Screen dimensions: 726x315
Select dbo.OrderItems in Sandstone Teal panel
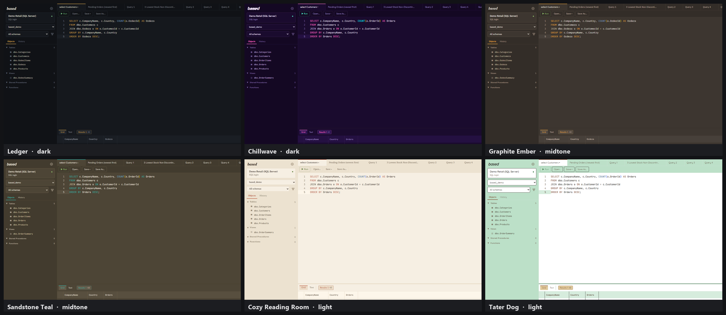pyautogui.click(x=22, y=217)
